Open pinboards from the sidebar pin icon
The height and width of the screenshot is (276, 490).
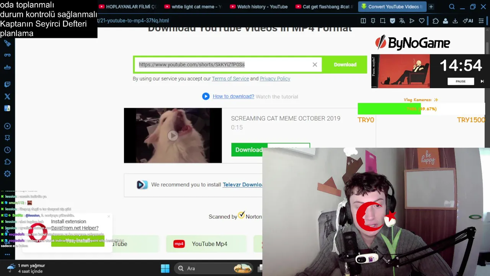(x=7, y=138)
